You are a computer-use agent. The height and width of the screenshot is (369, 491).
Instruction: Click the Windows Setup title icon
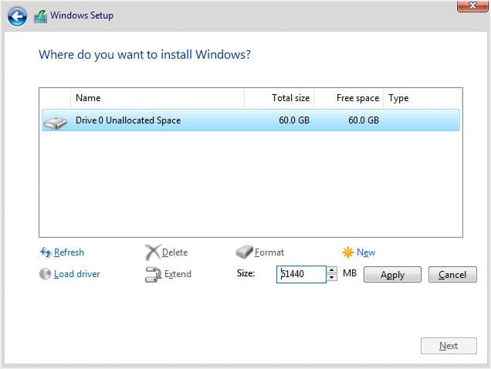click(40, 16)
